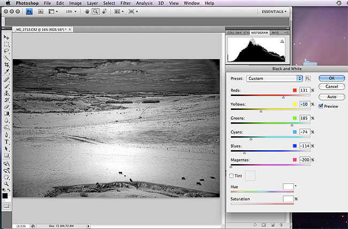Toggle Quick Mask mode in toolbox

(x=6, y=205)
